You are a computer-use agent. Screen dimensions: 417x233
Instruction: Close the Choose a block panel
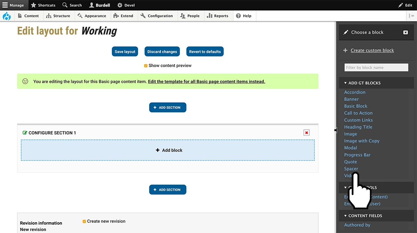coord(405,32)
